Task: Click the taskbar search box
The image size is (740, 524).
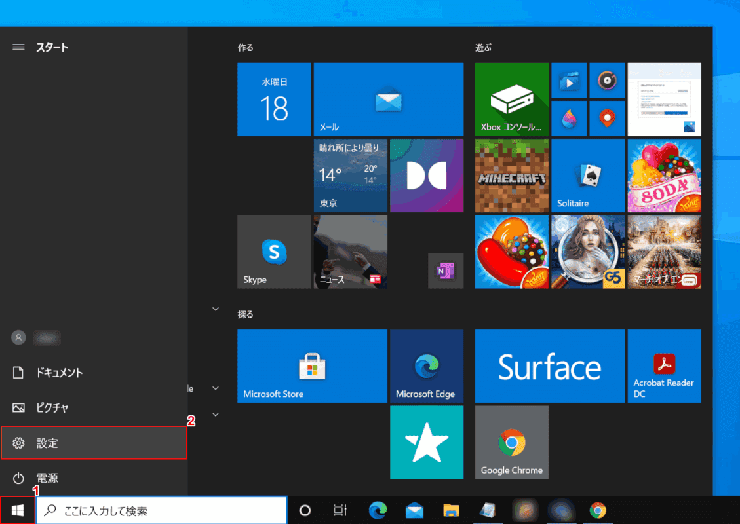Action: click(162, 510)
